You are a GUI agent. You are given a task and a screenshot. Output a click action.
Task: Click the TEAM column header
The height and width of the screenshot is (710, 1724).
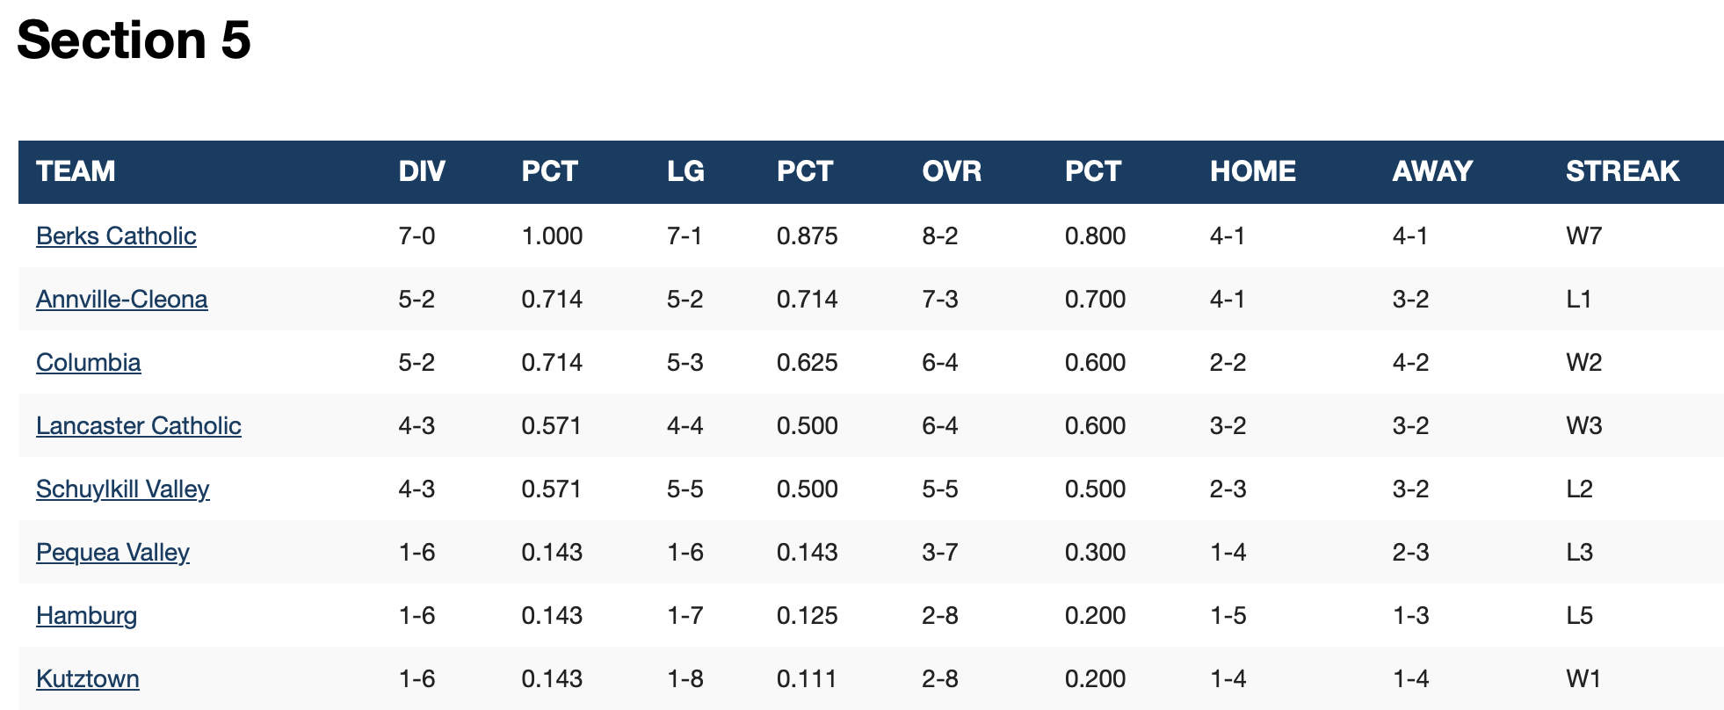[76, 170]
